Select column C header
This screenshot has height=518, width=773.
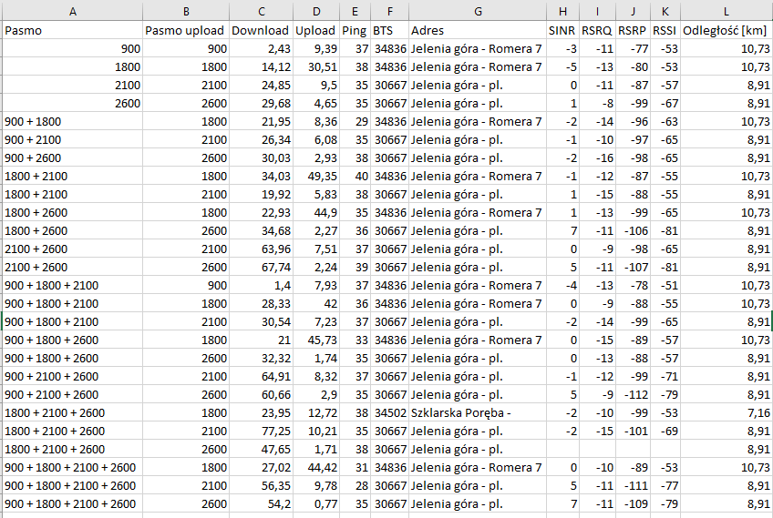tap(262, 11)
